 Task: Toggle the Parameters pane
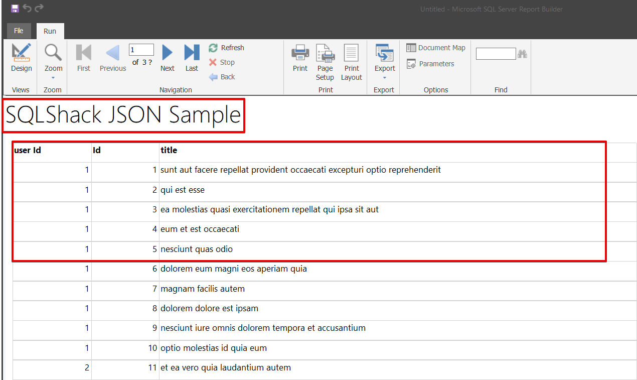430,64
